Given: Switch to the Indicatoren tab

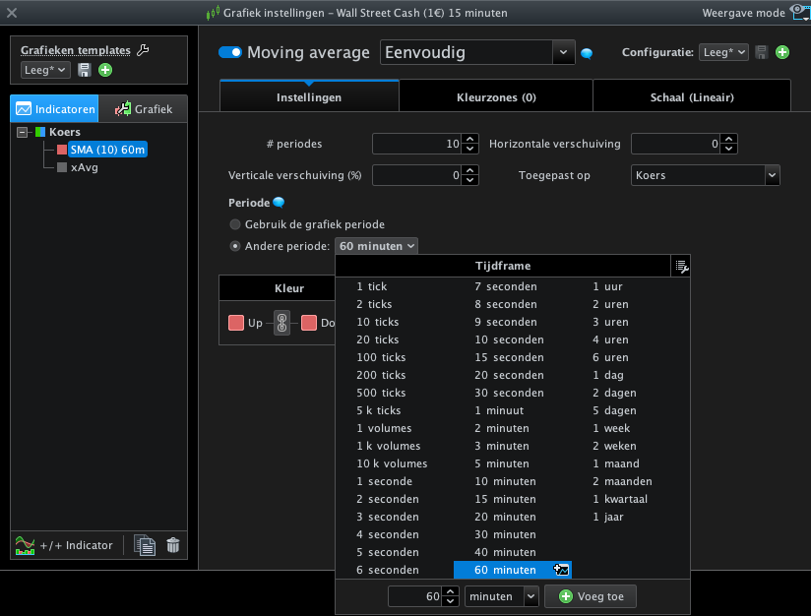Looking at the screenshot, I should (54, 109).
